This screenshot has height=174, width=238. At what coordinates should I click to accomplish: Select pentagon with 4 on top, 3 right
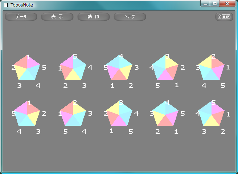[119, 68]
